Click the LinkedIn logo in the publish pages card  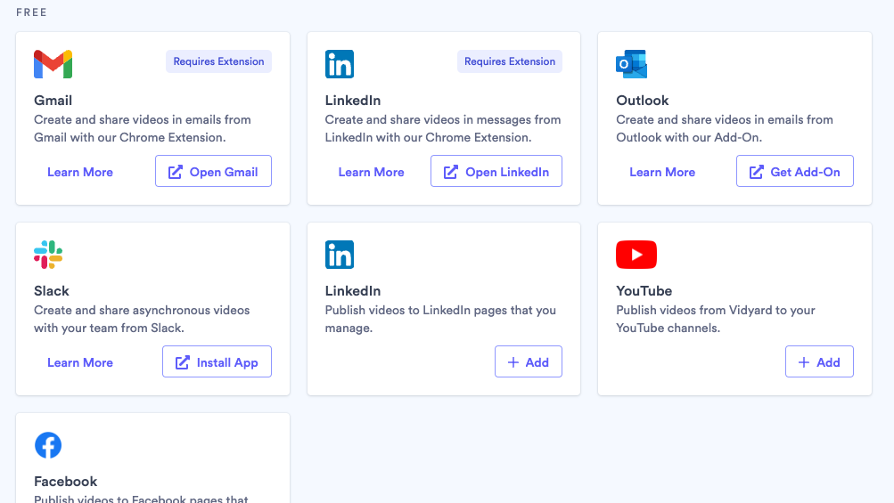(x=340, y=255)
